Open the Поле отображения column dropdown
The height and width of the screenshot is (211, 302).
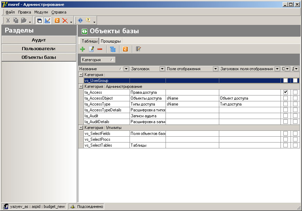tap(216, 69)
